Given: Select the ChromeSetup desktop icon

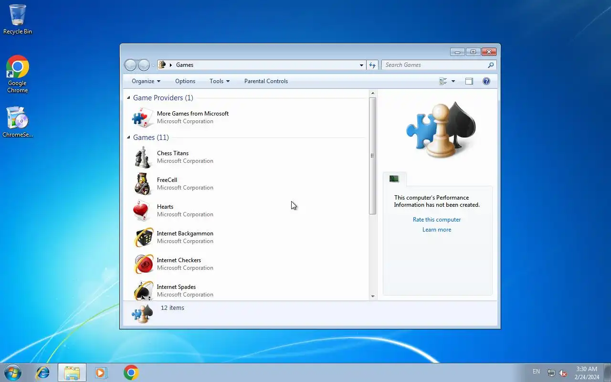Looking at the screenshot, I should coord(18,122).
